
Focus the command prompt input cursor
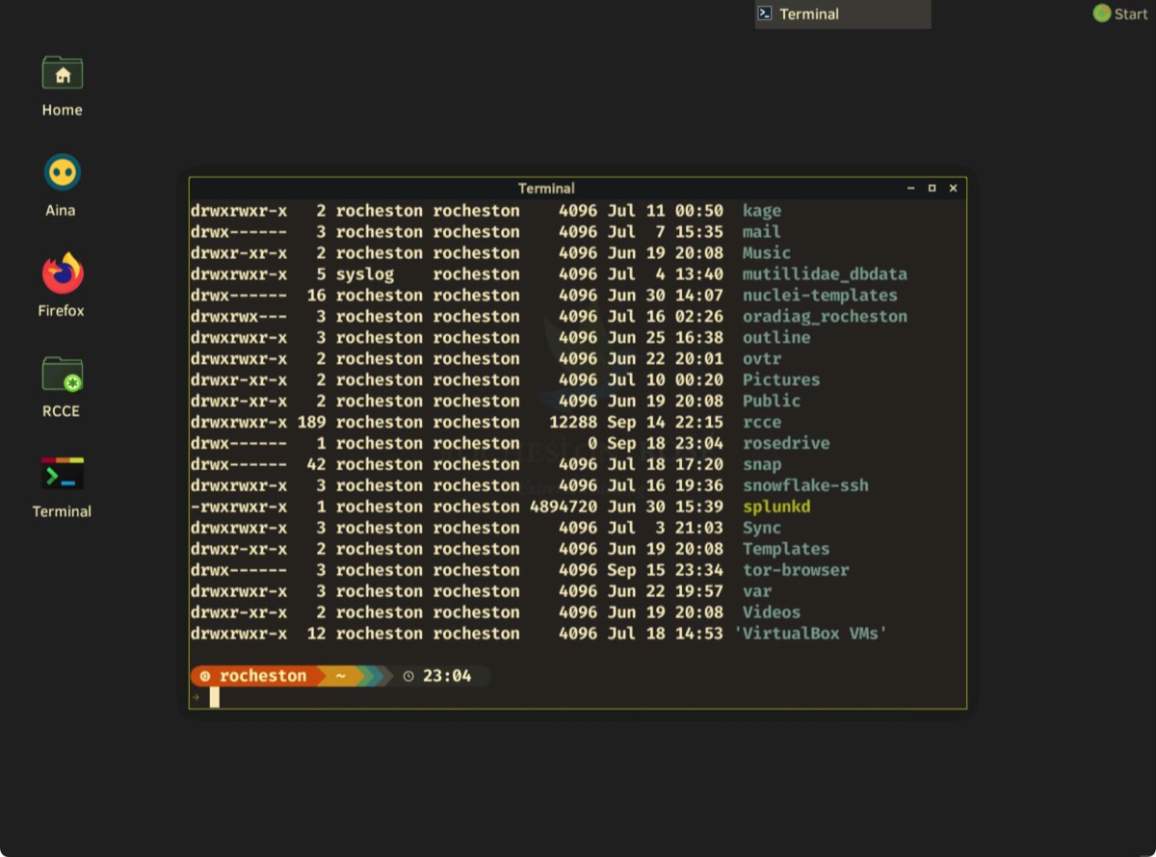pyautogui.click(x=215, y=697)
